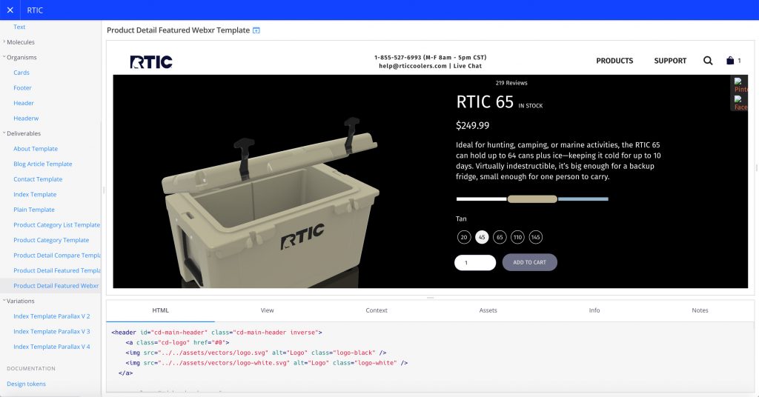The image size is (759, 397).
Task: Open Contact Template
Action: tap(38, 179)
